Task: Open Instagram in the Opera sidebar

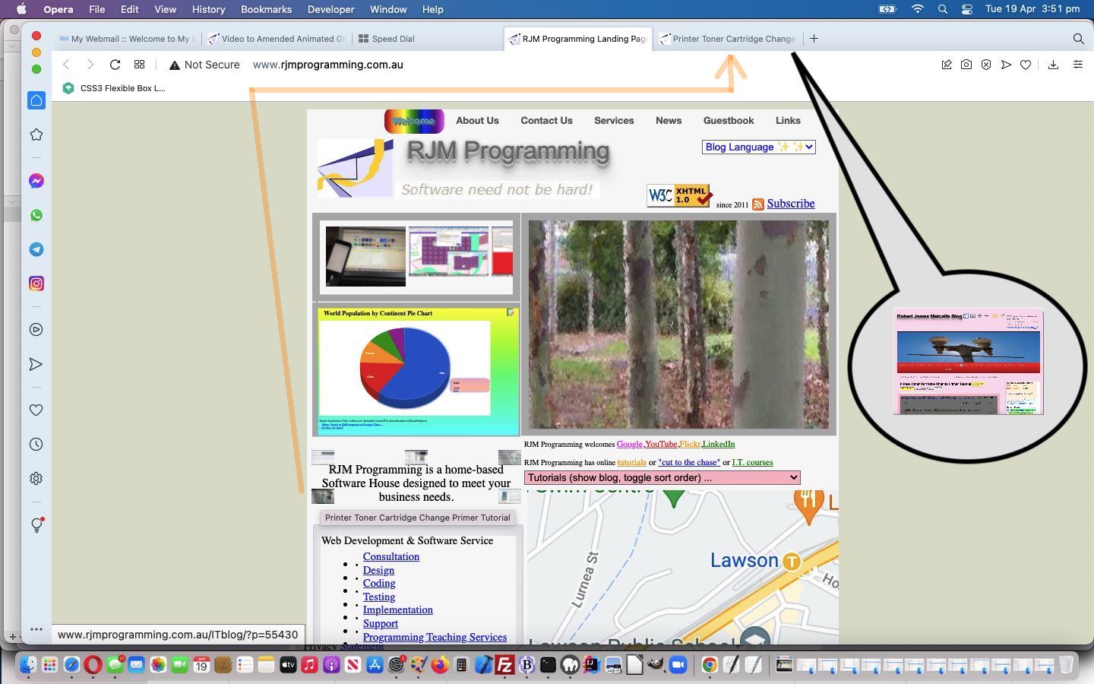Action: coord(36,283)
